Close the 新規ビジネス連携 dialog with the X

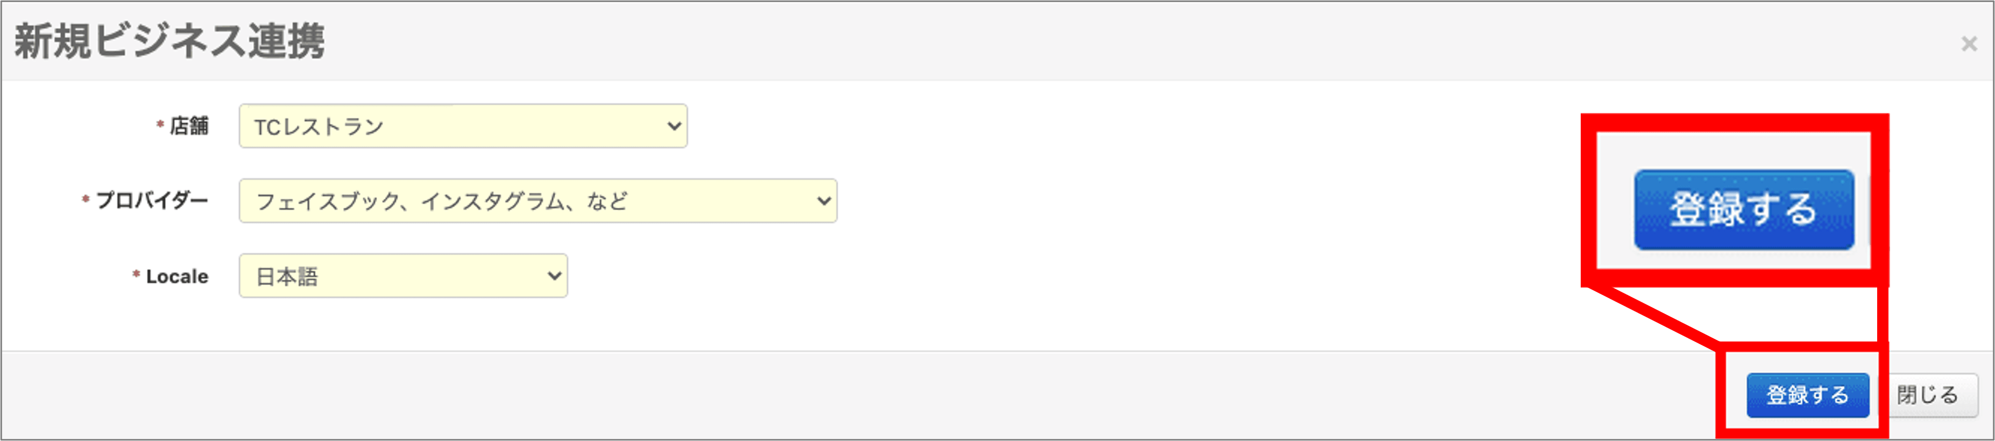(1969, 44)
